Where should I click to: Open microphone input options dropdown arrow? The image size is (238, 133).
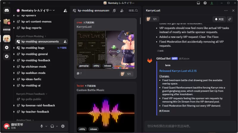click(46, 126)
